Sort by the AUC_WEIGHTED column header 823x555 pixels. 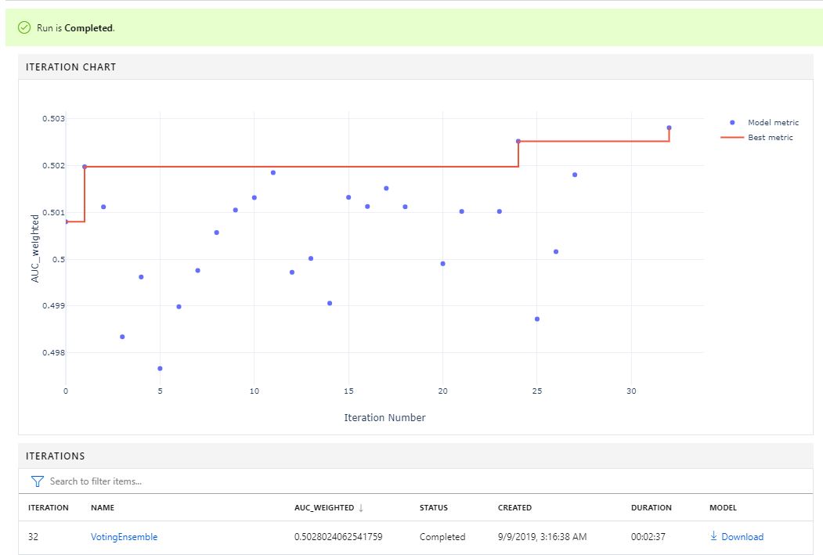[x=324, y=507]
